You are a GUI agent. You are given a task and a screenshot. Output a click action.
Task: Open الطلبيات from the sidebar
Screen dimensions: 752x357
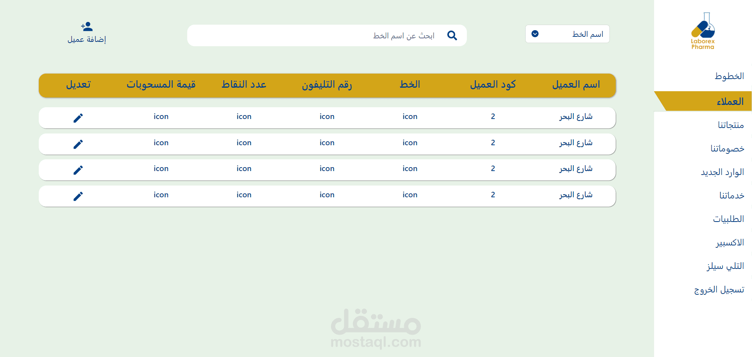tap(728, 219)
